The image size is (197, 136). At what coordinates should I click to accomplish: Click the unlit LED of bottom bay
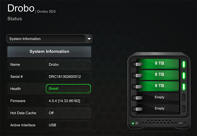(x=184, y=109)
